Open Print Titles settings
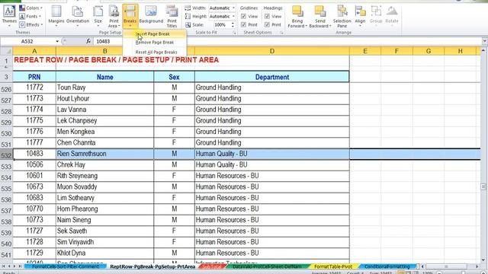The image size is (488, 274). point(172,16)
